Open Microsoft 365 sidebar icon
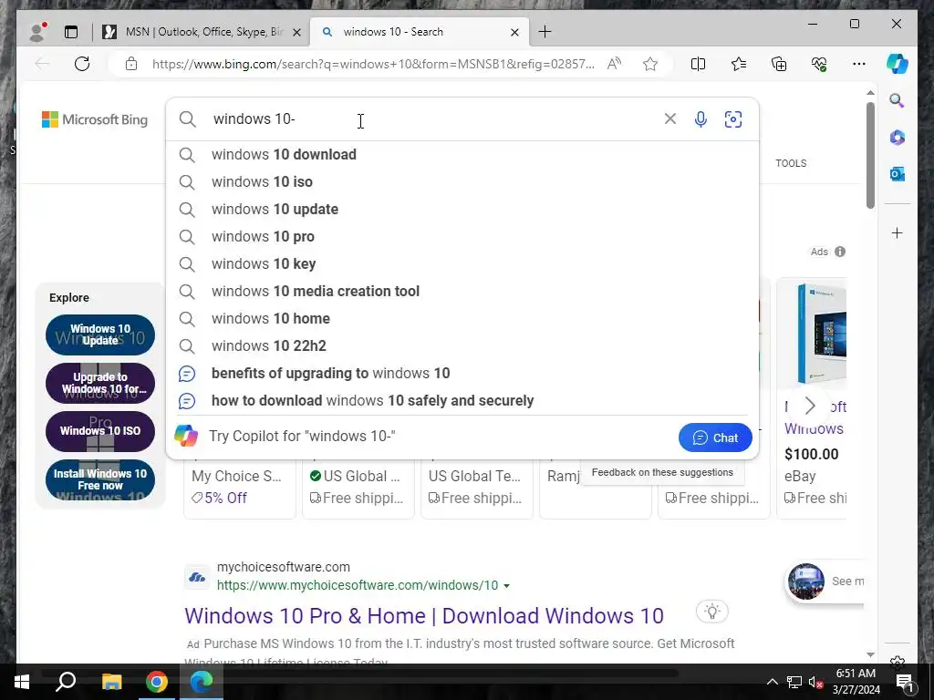Viewport: 934px width, 700px height. pos(898,138)
